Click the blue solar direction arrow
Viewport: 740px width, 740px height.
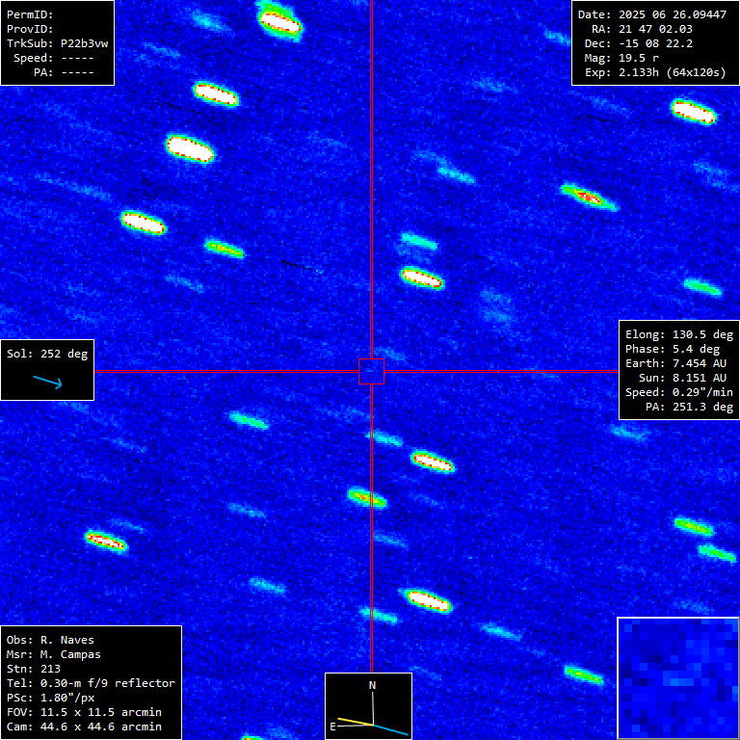point(47,382)
